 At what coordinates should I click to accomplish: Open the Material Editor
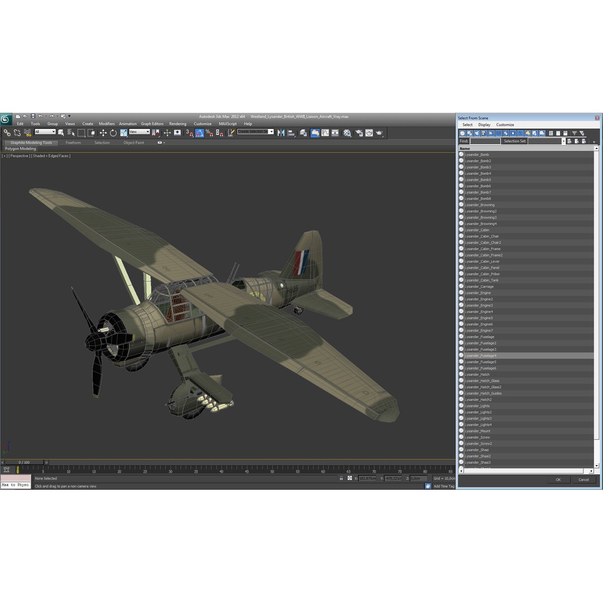point(347,133)
